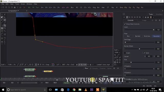Open the second viewer 100% zoom dropdown
The width and height of the screenshot is (164, 92).
point(117,52)
